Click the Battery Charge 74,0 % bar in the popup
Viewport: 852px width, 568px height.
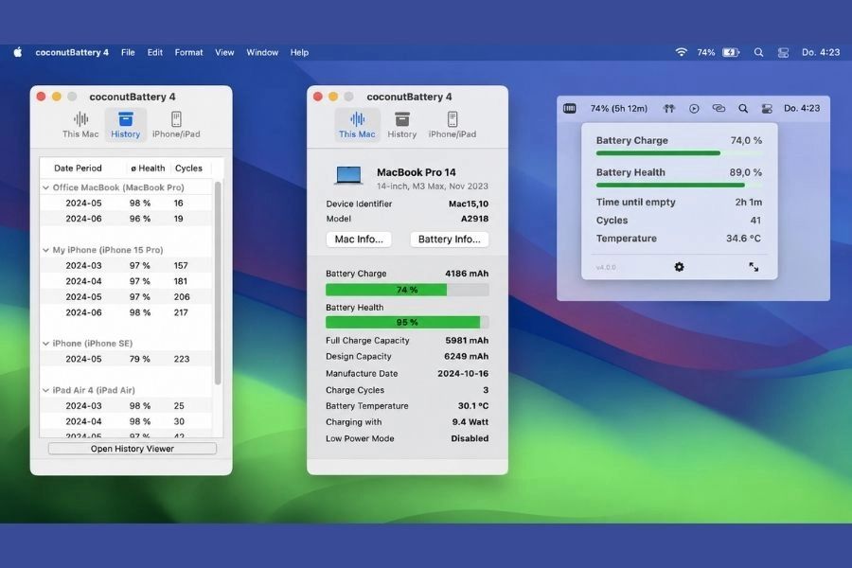coord(679,153)
